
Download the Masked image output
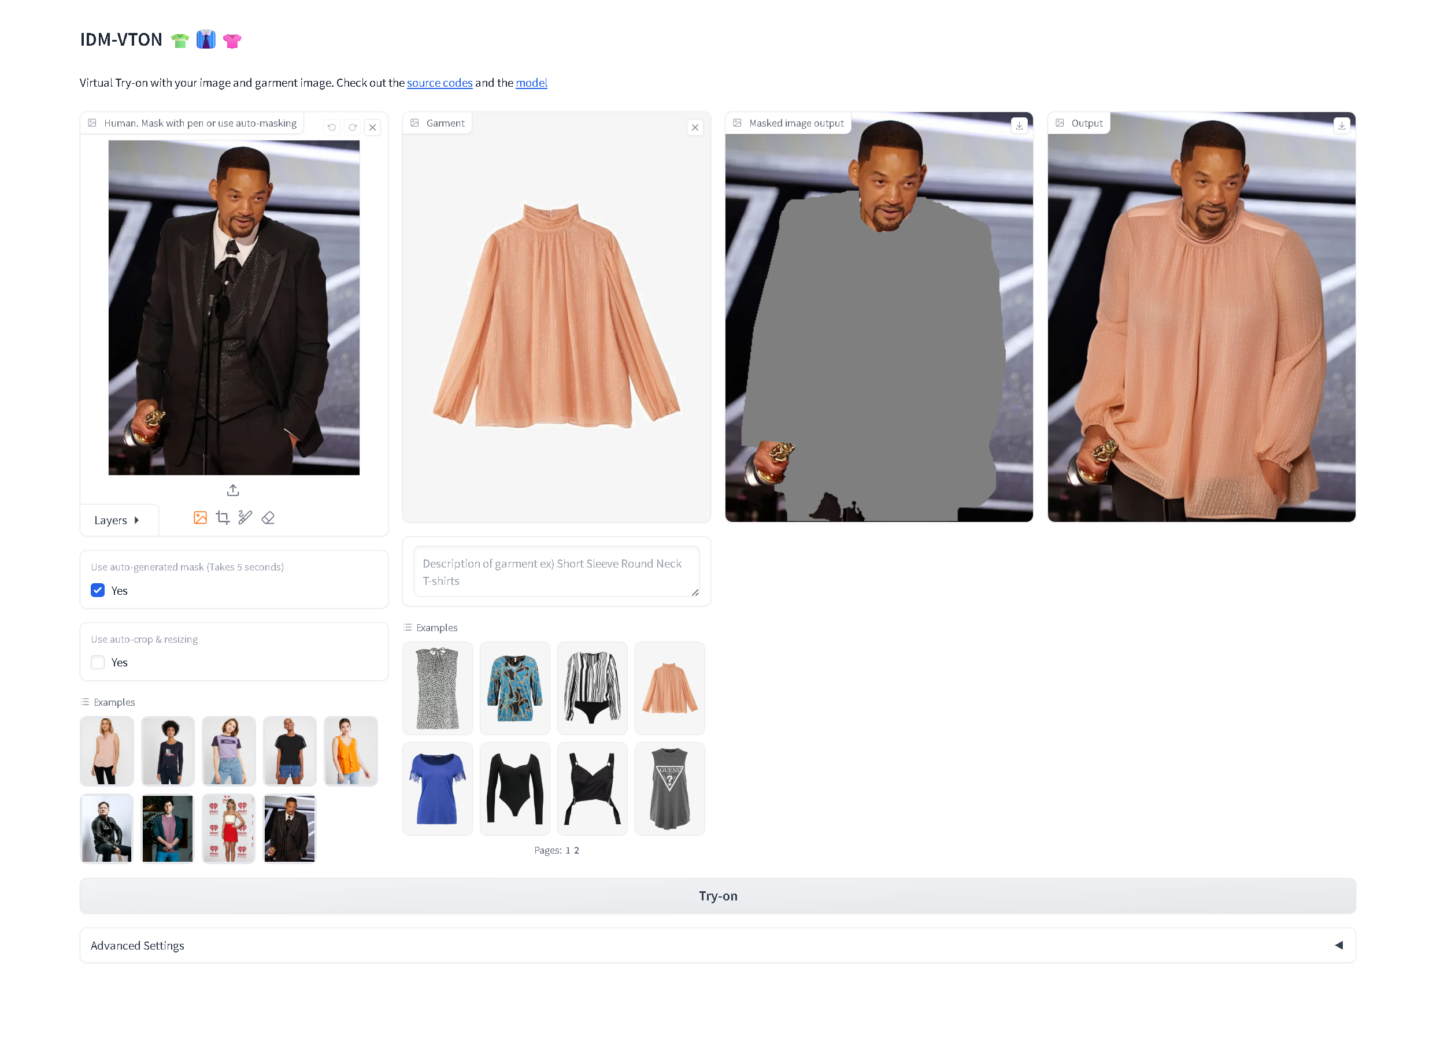(1019, 126)
